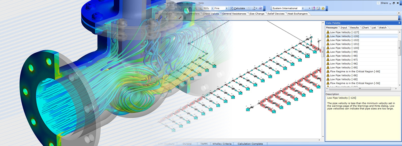Select the Chart tab in Data Palette
This screenshot has width=402, height=146.
[365, 27]
